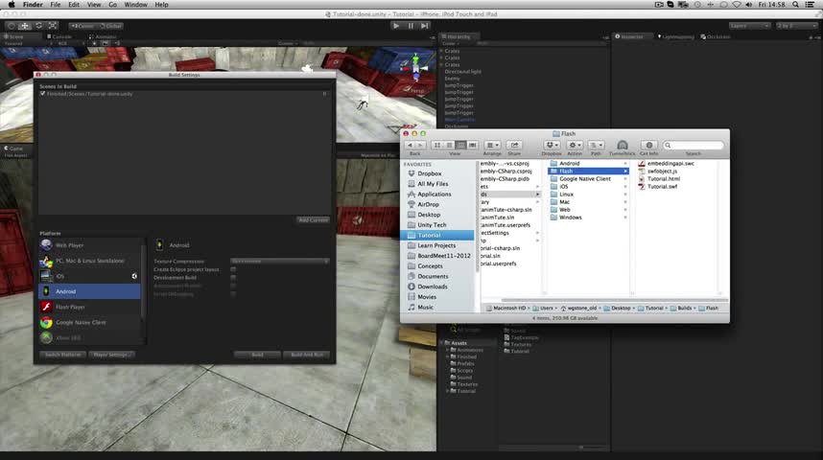Screen dimensions: 823x460
Task: Click the Get Info toolbar icon
Action: click(649, 146)
